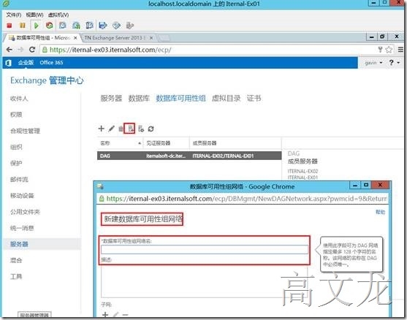
Task: Click the trash delete icon in DAG toolbar
Action: 121,129
